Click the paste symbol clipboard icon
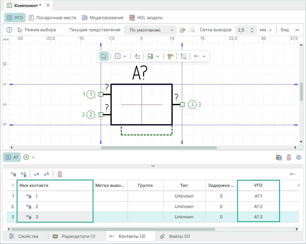 click(279, 157)
